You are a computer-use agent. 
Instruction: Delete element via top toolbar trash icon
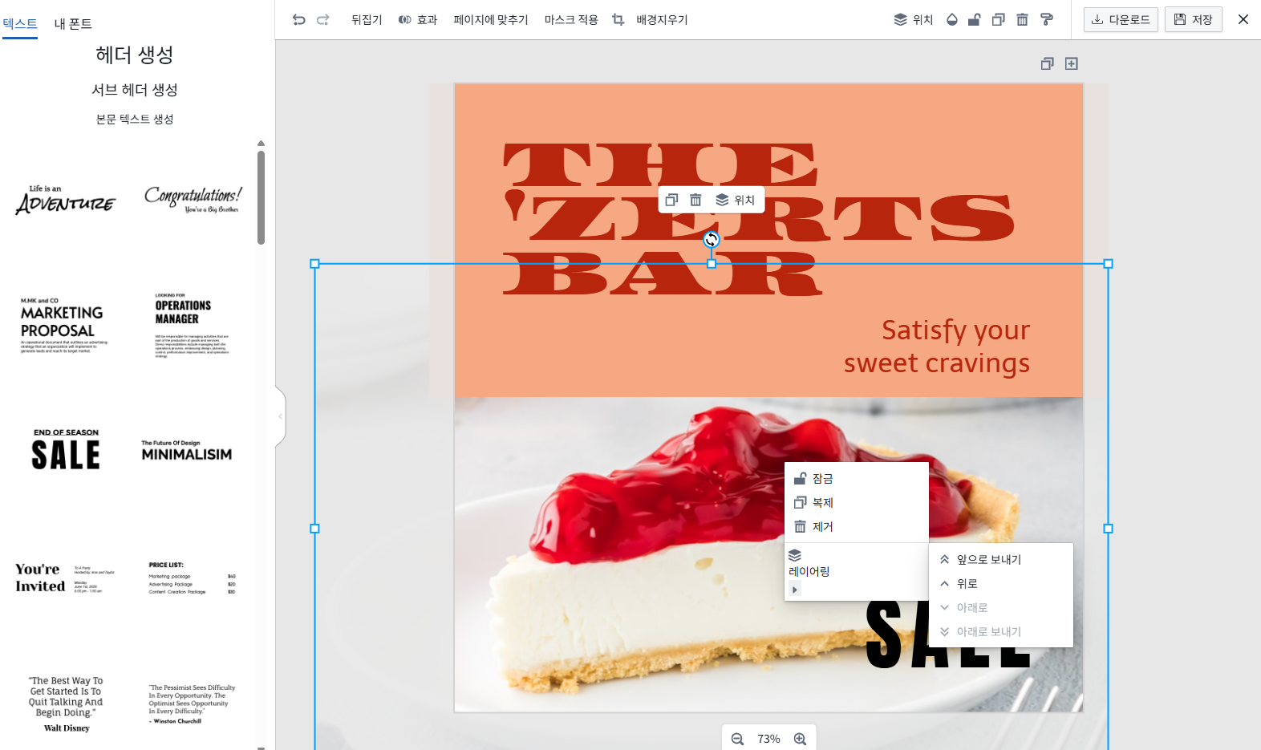1022,19
